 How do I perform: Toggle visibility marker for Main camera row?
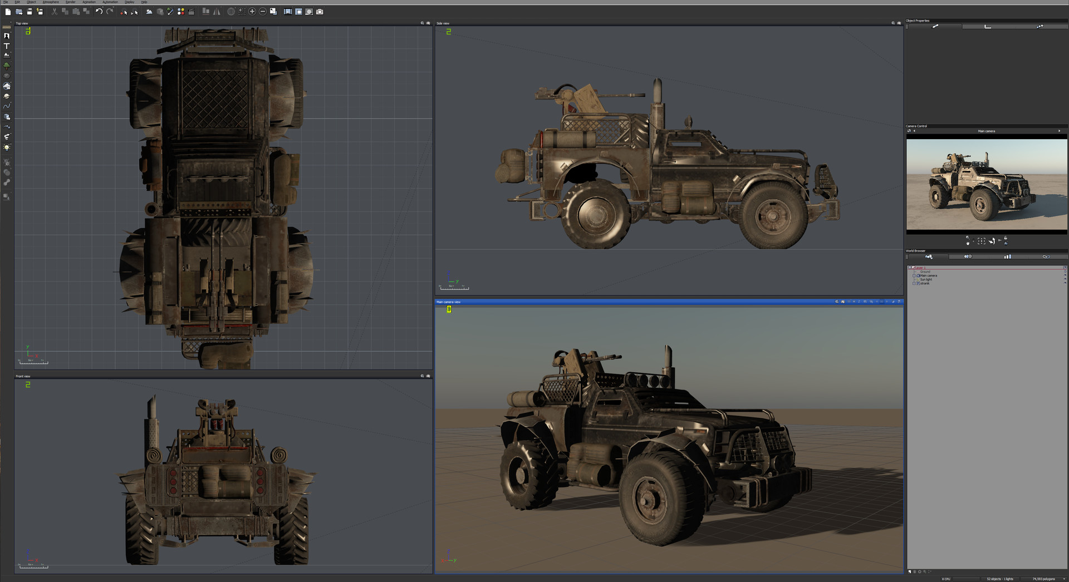[1065, 275]
